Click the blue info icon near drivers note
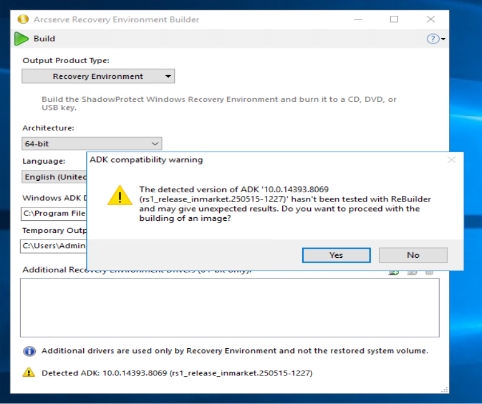Viewport: 482px width, 404px height. pyautogui.click(x=30, y=351)
